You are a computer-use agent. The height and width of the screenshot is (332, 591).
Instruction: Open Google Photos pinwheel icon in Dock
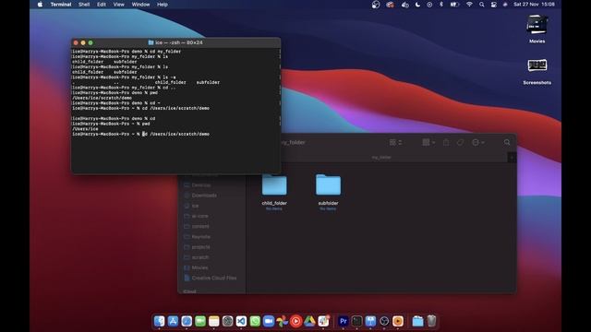pos(282,321)
